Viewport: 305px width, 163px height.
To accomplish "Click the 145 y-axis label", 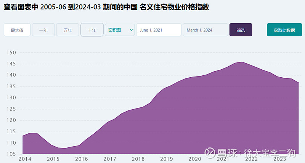I will coord(11,64).
